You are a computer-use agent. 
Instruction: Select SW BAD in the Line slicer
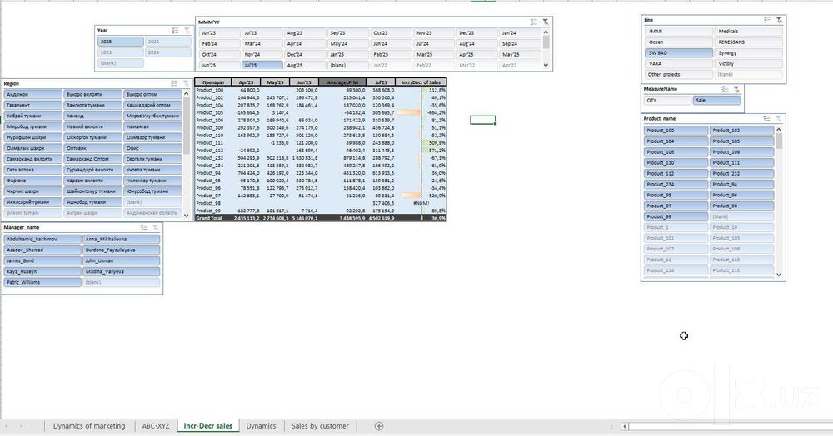click(x=678, y=53)
